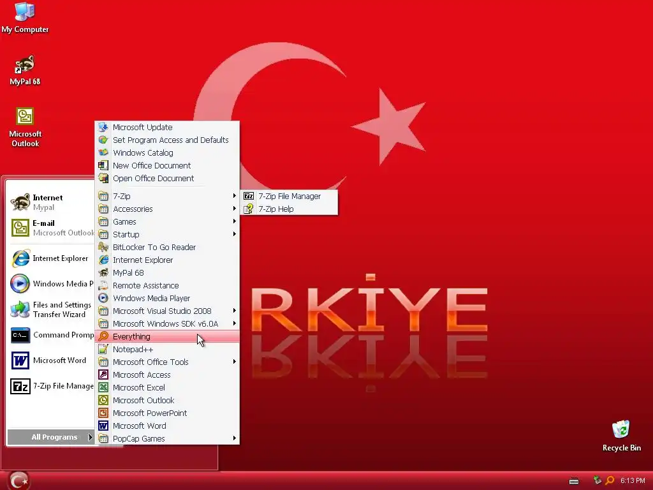This screenshot has height=490, width=653.
Task: Expand Microsoft Windows SDK v6.0A folder
Action: [168, 323]
